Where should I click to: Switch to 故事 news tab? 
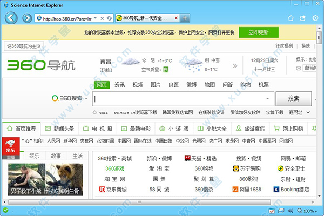56,156
